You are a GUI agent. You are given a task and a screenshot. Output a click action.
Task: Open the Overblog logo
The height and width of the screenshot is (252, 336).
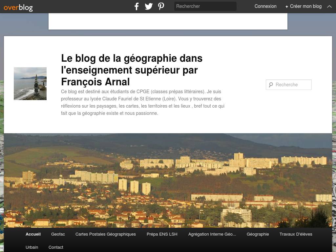click(x=18, y=8)
